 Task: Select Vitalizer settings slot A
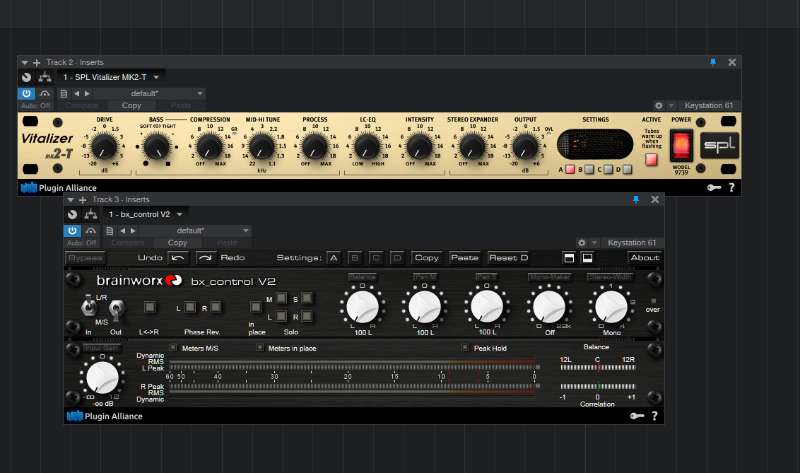[570, 170]
